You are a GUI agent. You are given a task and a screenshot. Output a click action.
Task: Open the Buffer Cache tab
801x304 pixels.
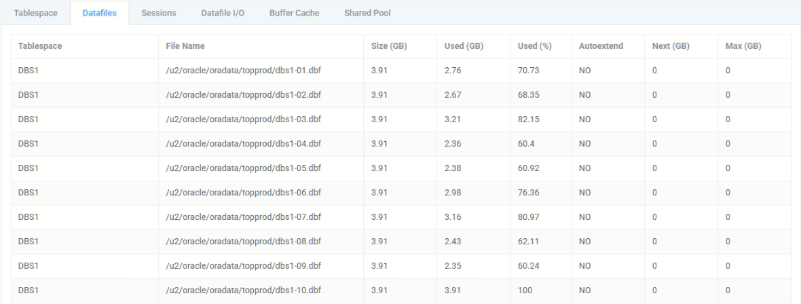(294, 13)
